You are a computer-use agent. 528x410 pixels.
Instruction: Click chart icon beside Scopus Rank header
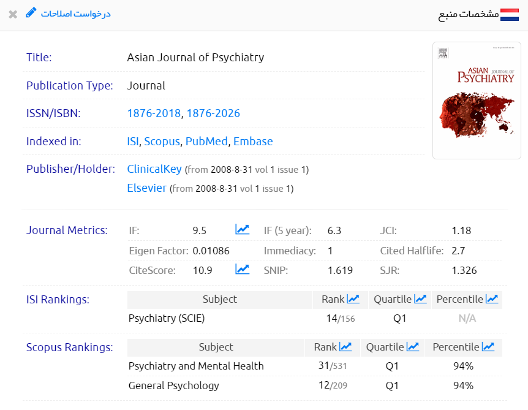click(x=345, y=347)
